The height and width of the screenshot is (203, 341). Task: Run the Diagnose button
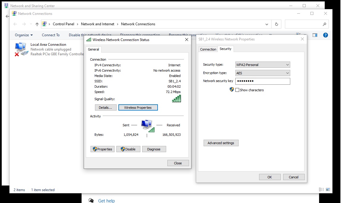coord(154,149)
